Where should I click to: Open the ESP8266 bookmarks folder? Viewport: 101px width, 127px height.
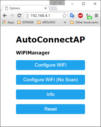25,22
